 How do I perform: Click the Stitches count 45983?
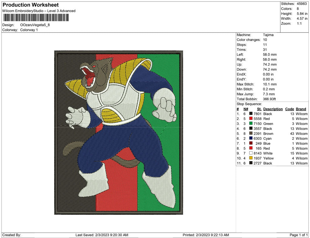tap(302, 4)
